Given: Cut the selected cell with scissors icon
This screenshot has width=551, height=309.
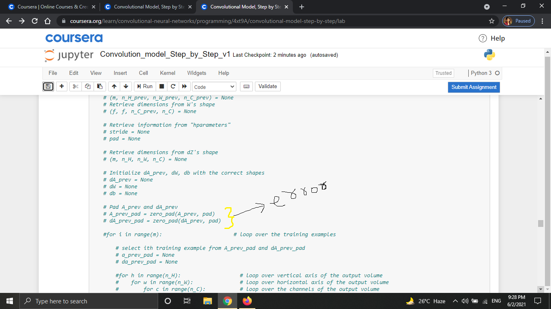Looking at the screenshot, I should point(75,86).
